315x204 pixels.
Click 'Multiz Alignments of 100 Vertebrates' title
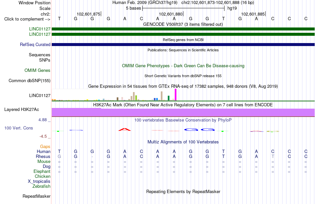point(183,142)
